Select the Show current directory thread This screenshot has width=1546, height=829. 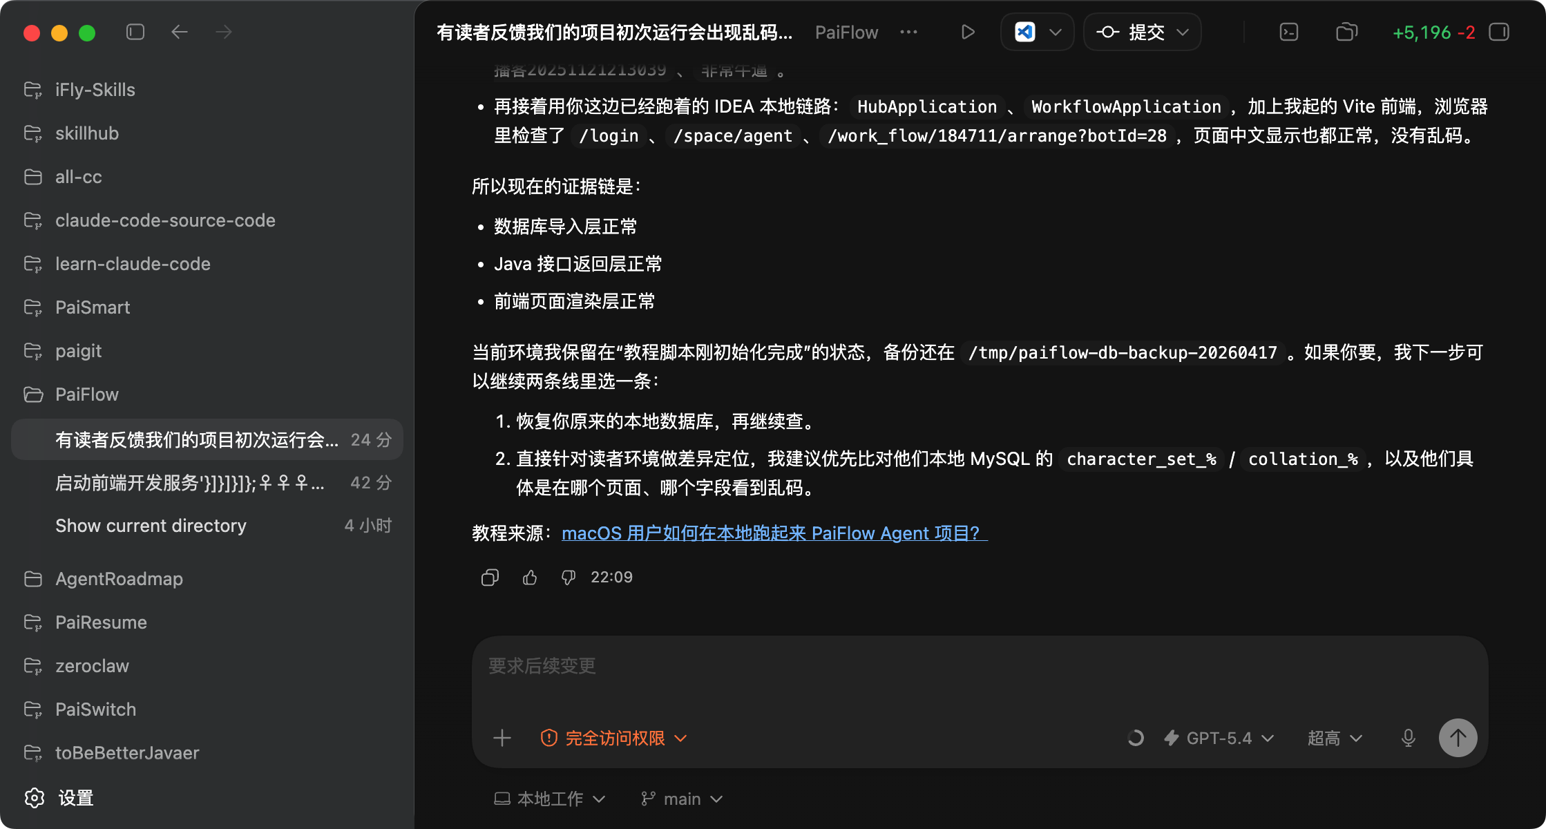pos(151,526)
